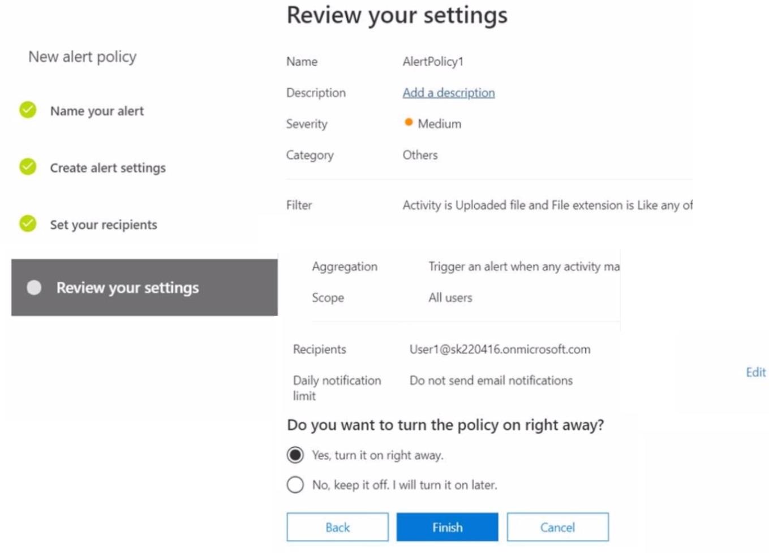Open the 'Set your recipients' step
This screenshot has width=769, height=553.
104,225
